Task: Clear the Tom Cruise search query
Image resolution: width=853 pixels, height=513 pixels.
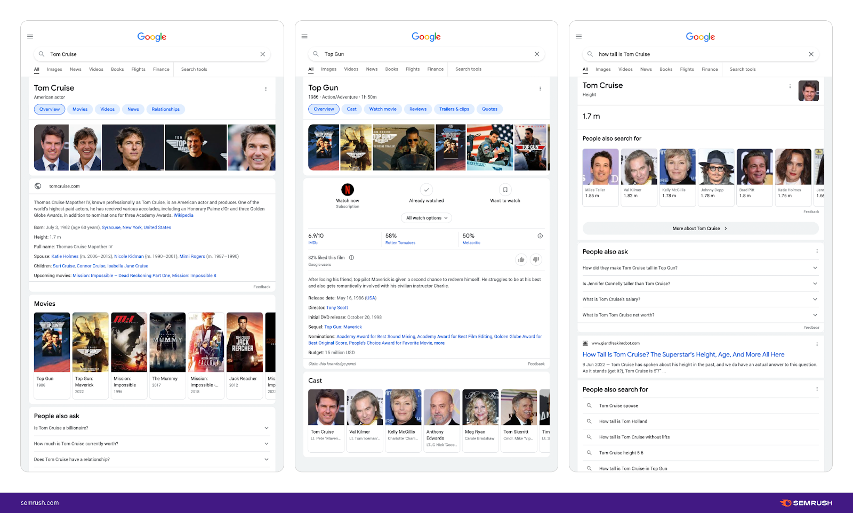Action: click(x=262, y=54)
